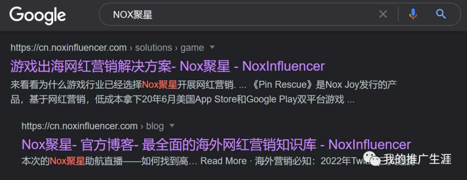The height and width of the screenshot is (180, 467).
Task: Clear the search box with the X icon
Action: [383, 14]
